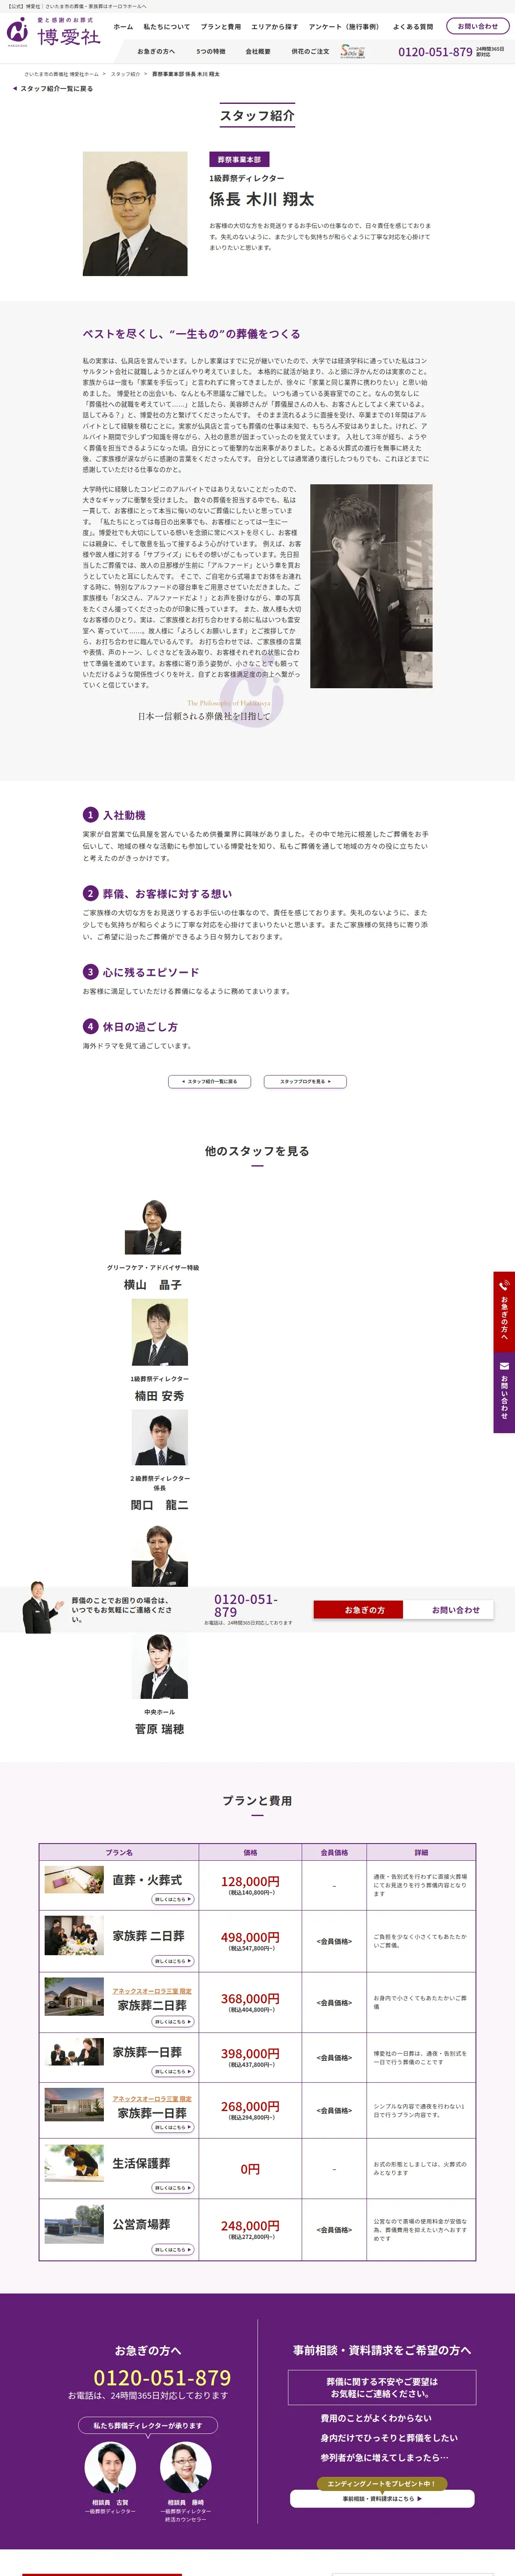This screenshot has width=515, height=2576.
Task: Click number 4 badge beside 休日の過ごし方
Action: [90, 1026]
